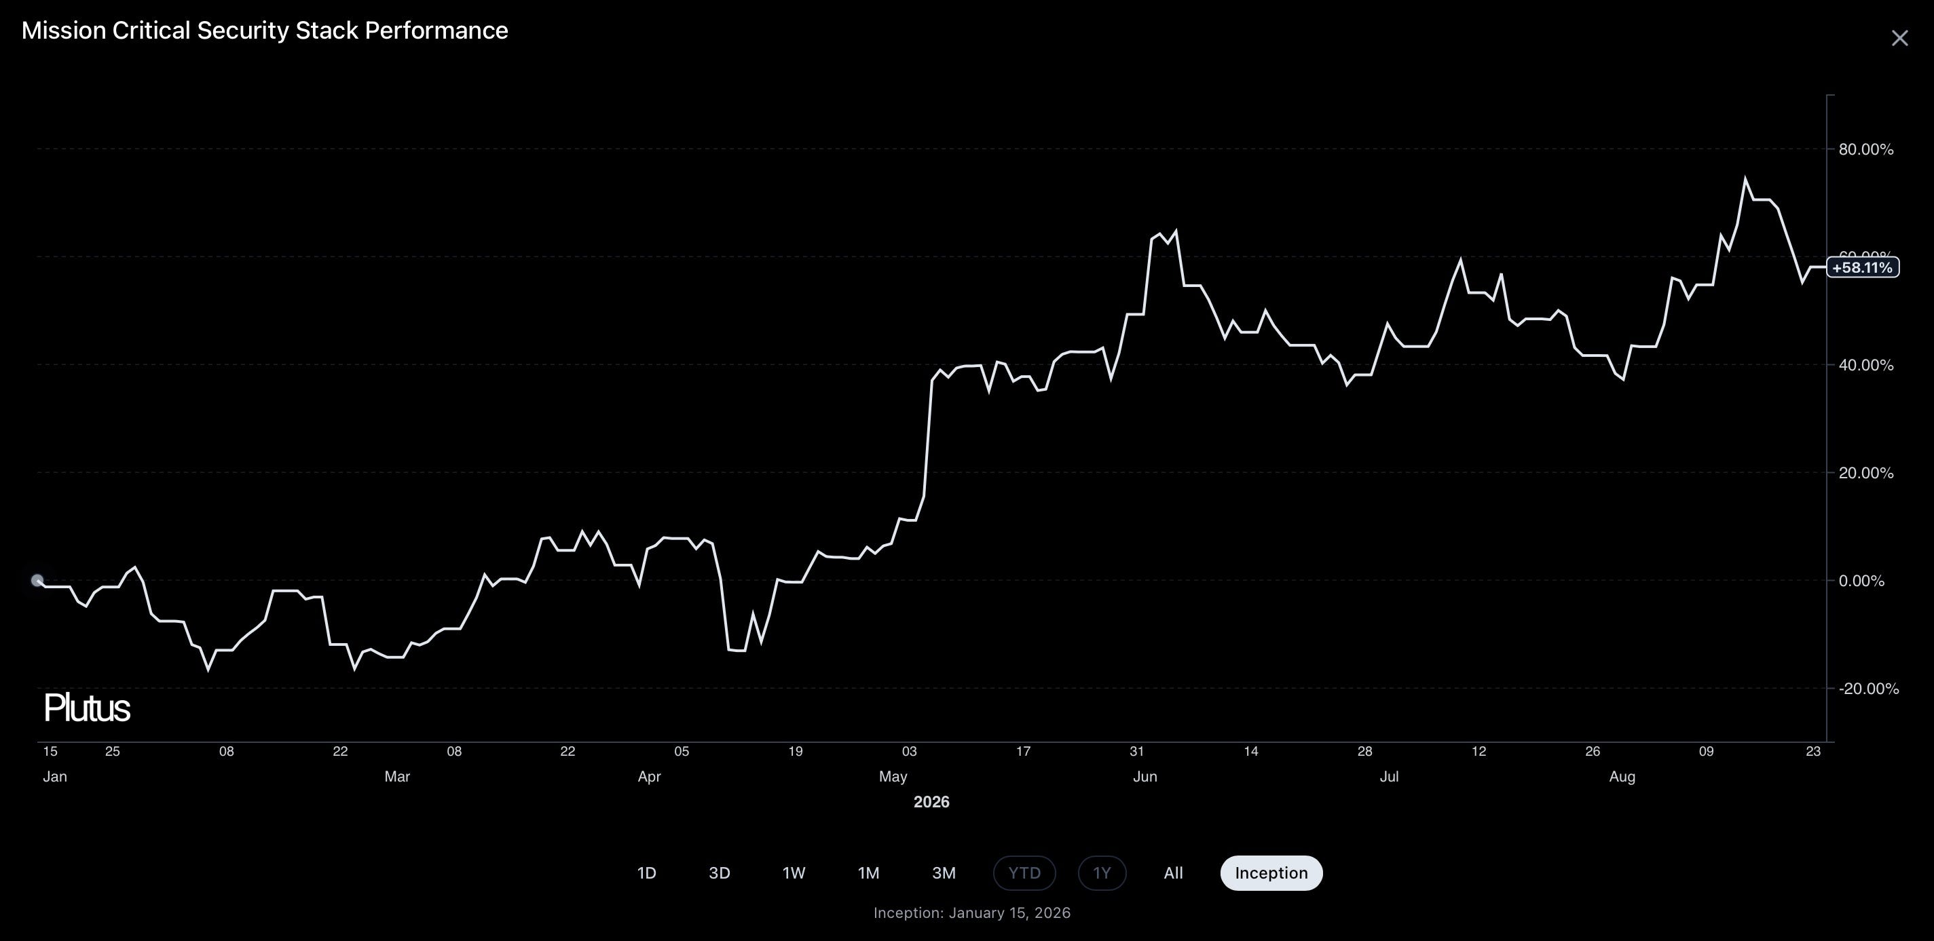
Task: Click the 26 date tick label
Action: 1593,751
